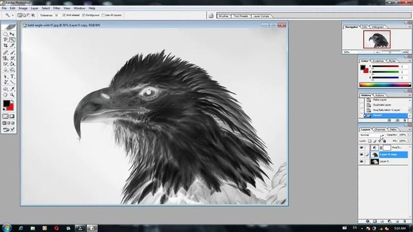Click the Add layer mask icon
Screen dimensions: 413x232
[x=375, y=221]
